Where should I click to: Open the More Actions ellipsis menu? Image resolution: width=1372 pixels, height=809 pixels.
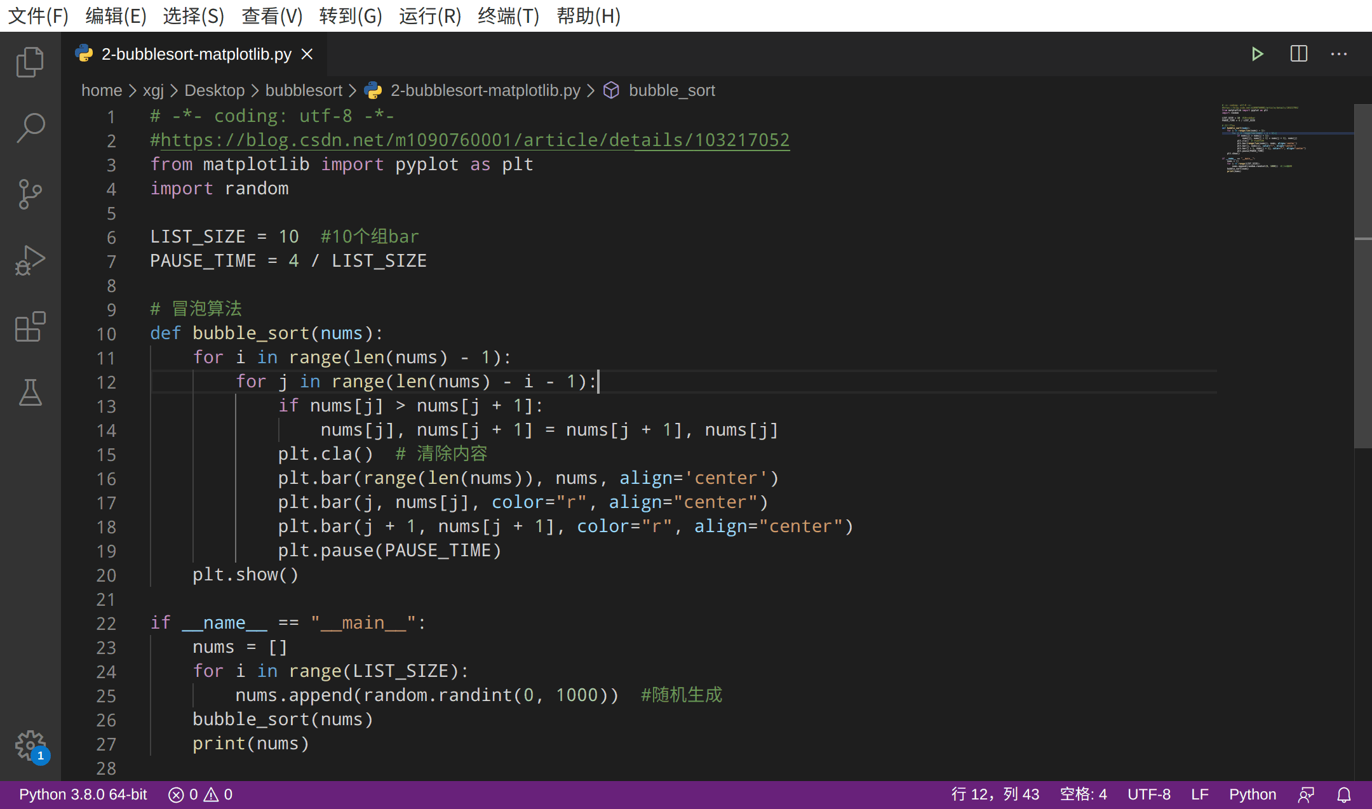[x=1338, y=54]
